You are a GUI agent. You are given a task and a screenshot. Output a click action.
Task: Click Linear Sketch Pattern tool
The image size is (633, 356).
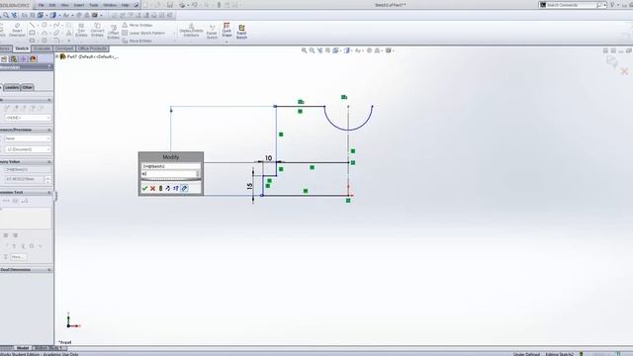click(x=143, y=33)
